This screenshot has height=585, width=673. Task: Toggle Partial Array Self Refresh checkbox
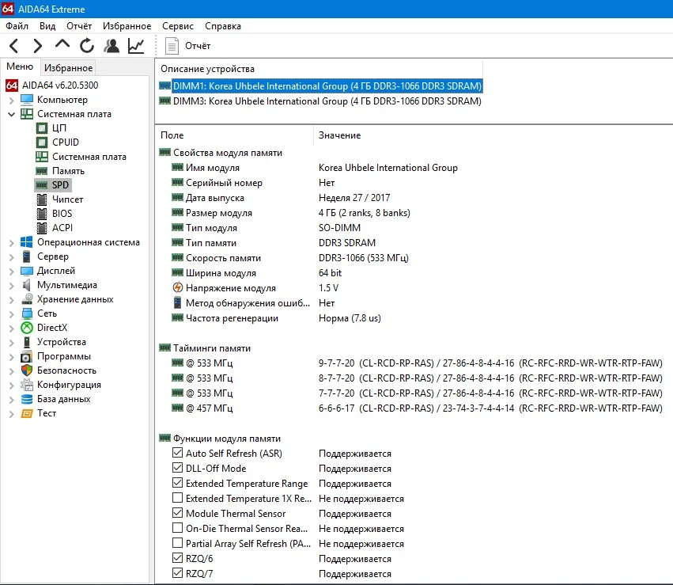coord(177,543)
